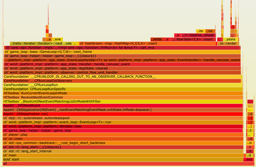Select cli`winit platform Window::new frame
The image size is (256, 167).
click(x=122, y=126)
